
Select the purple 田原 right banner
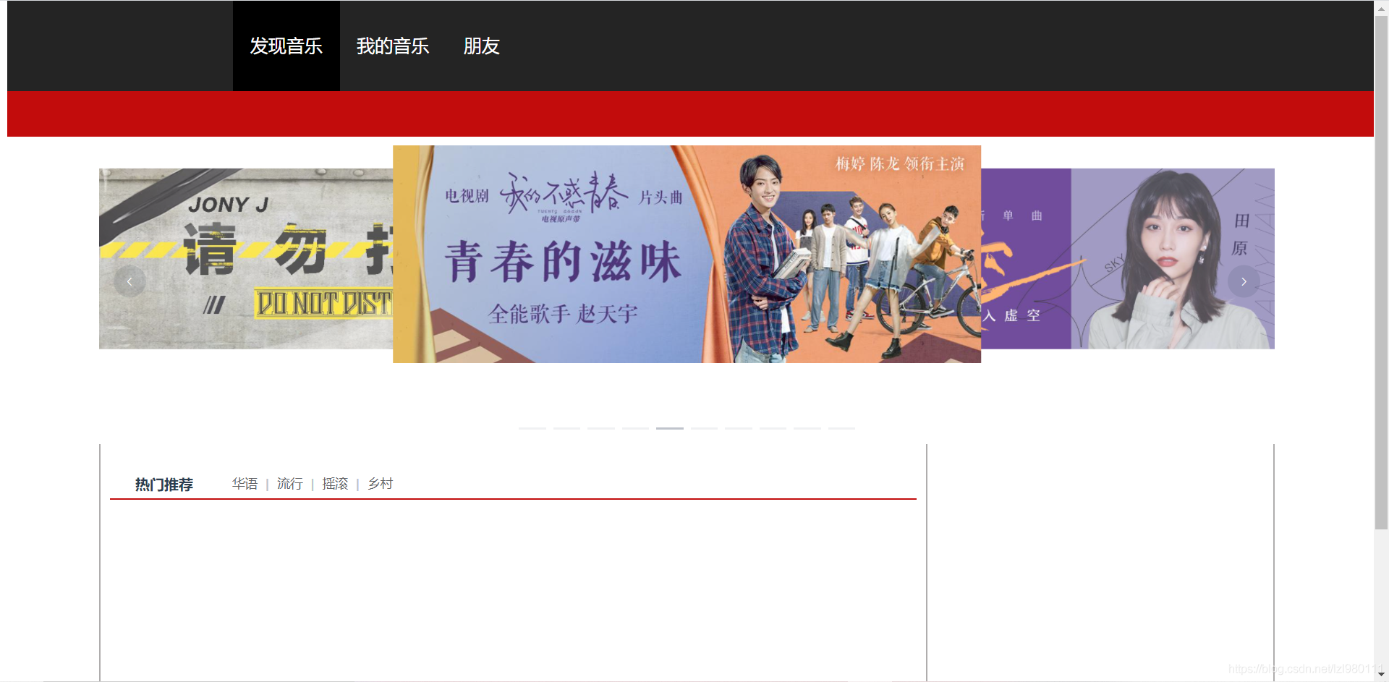pos(1128,259)
